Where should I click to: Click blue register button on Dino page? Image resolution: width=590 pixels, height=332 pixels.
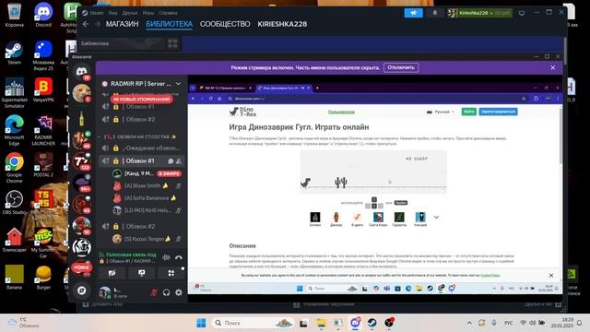498,112
